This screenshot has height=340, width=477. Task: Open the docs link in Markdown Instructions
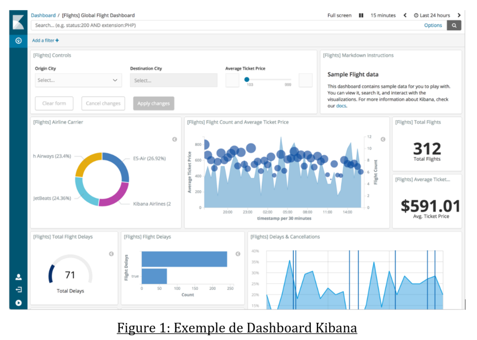coord(341,106)
